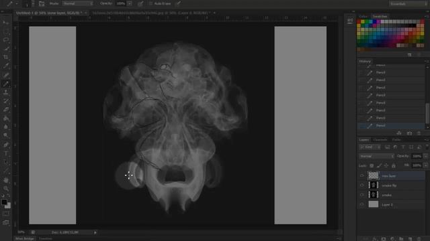Image resolution: width=430 pixels, height=241 pixels.
Task: Select the Eraser tool
Action: (6, 110)
